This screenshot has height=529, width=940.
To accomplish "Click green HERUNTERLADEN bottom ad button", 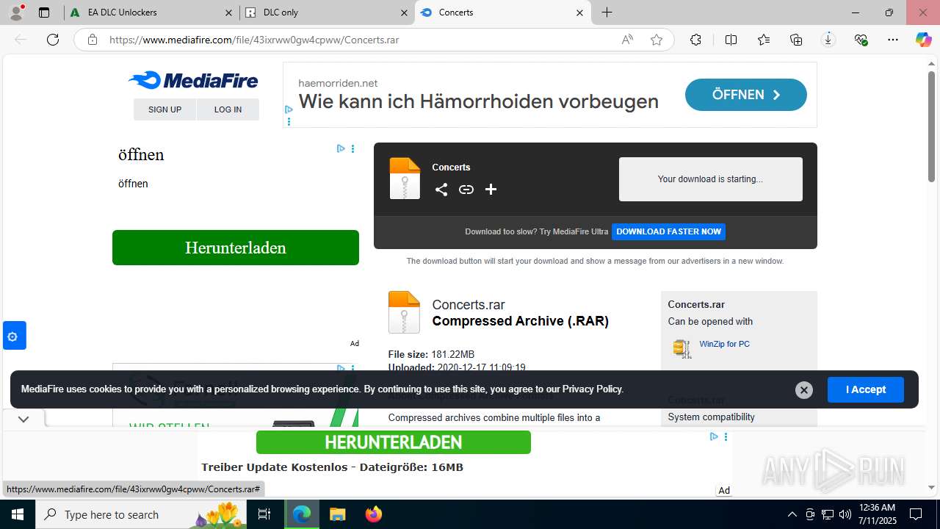I will point(393,442).
